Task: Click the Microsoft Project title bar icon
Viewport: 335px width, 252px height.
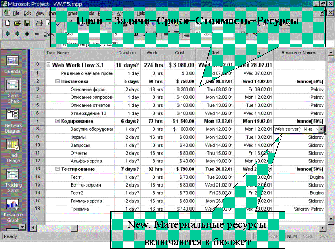Action: pos(4,4)
